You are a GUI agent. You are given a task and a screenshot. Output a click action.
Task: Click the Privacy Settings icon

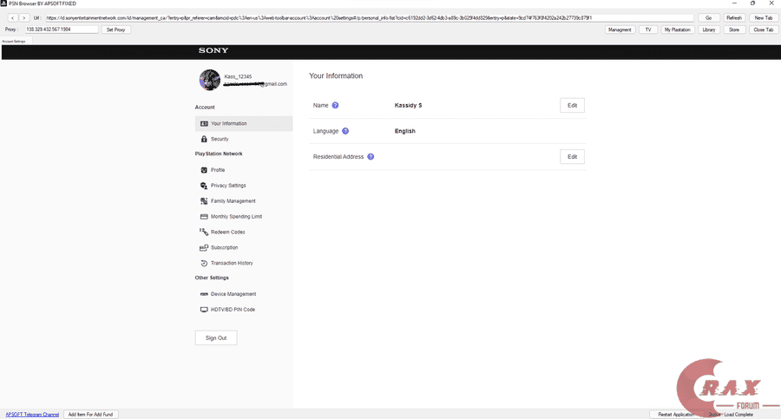pyautogui.click(x=204, y=186)
